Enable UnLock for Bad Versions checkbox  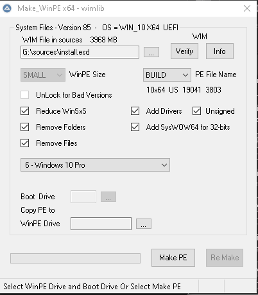pyautogui.click(x=25, y=95)
